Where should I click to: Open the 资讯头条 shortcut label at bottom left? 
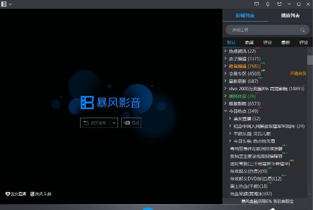pos(43,194)
